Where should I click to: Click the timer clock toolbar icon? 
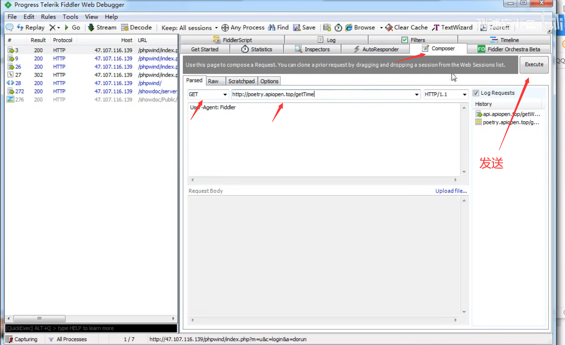coord(338,28)
